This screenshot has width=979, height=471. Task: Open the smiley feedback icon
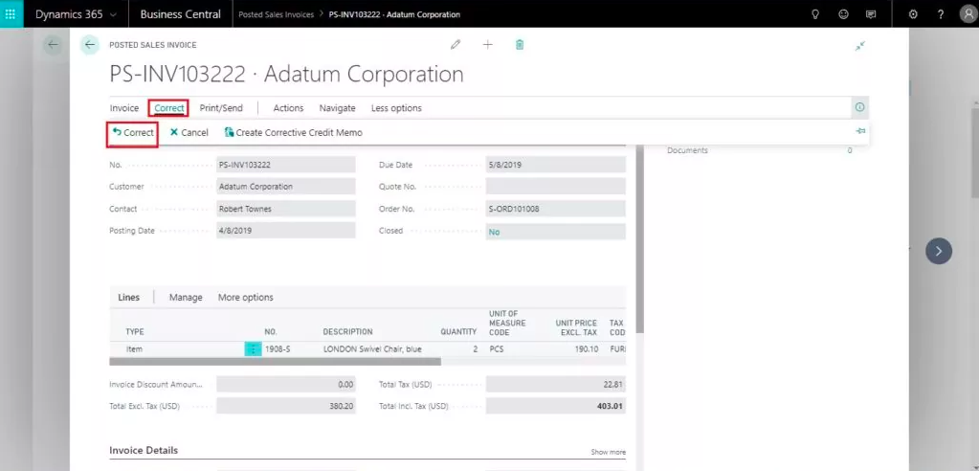(x=843, y=13)
